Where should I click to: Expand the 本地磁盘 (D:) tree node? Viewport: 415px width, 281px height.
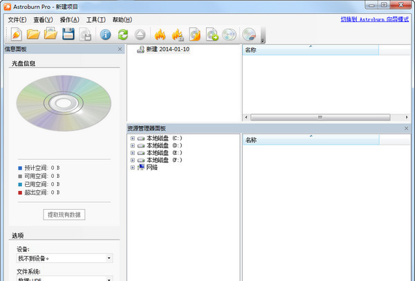133,145
